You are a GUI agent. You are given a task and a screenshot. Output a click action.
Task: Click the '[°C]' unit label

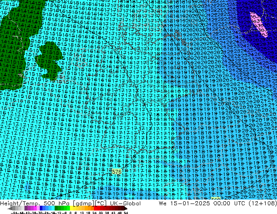pos(100,204)
